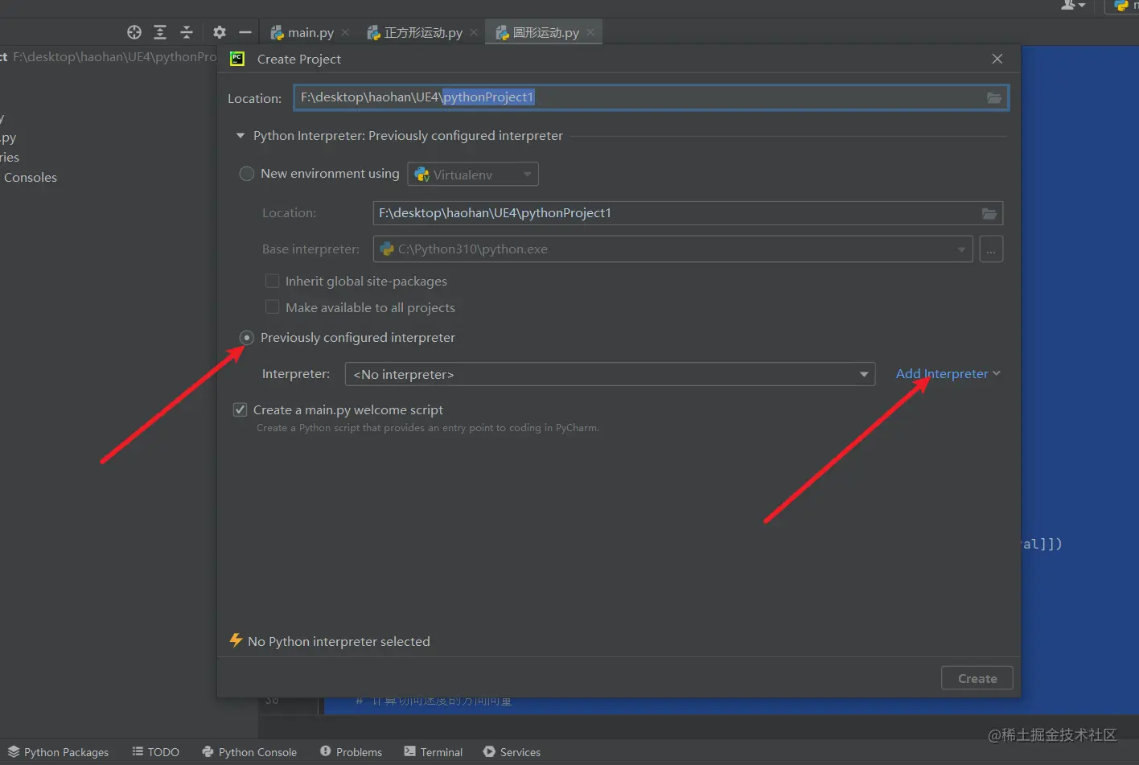1139x765 pixels.
Task: Uncheck Create a main.py welcome script
Action: coord(240,409)
